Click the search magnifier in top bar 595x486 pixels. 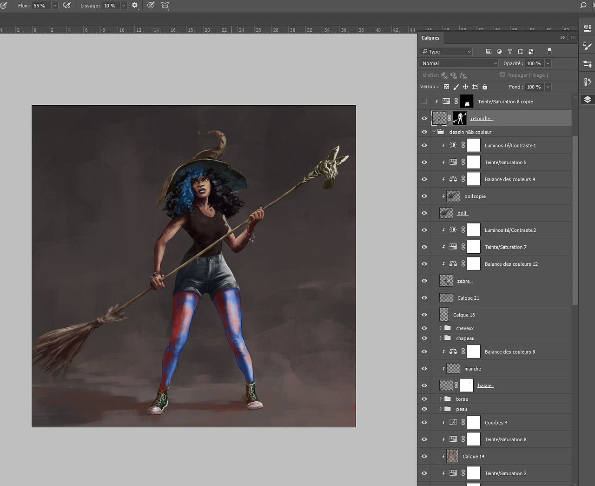point(583,6)
